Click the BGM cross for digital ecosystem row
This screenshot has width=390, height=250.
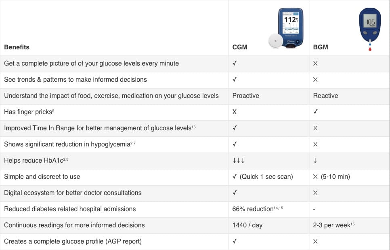315,193
